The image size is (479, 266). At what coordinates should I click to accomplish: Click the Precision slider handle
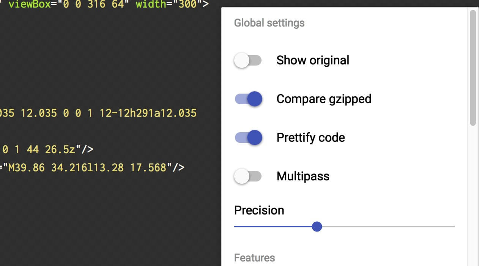coord(317,227)
